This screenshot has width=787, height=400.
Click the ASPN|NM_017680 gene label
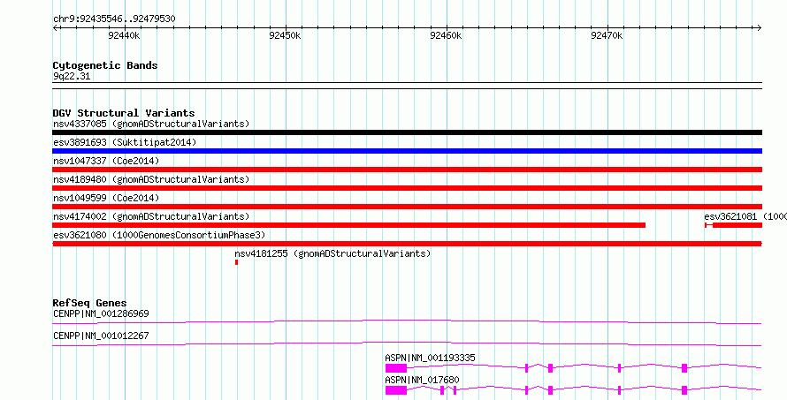[x=422, y=380]
